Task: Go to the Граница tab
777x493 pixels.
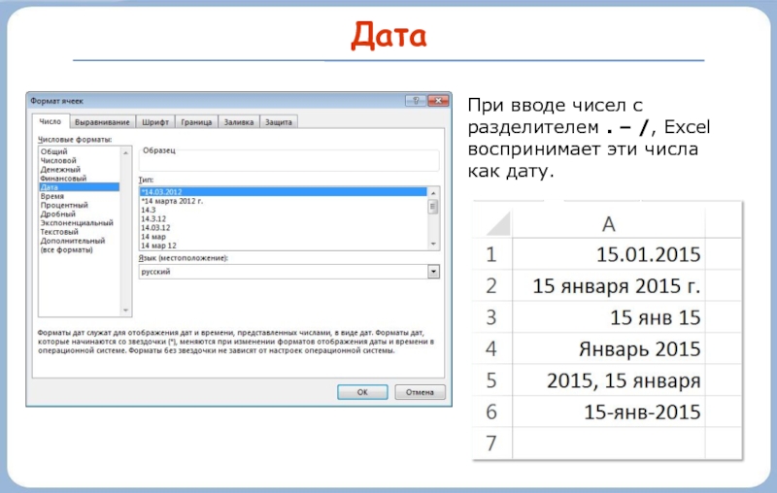Action: click(195, 122)
